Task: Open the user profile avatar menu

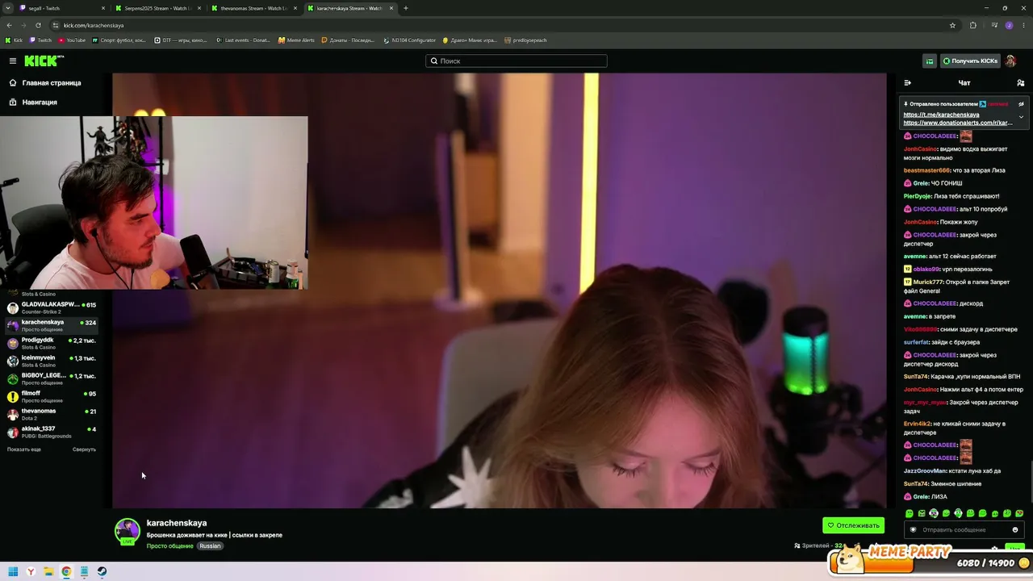Action: tap(1010, 61)
